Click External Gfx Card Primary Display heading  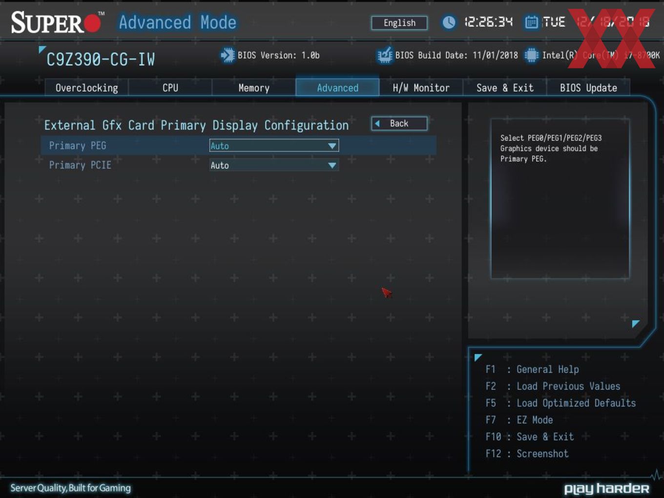(x=196, y=125)
